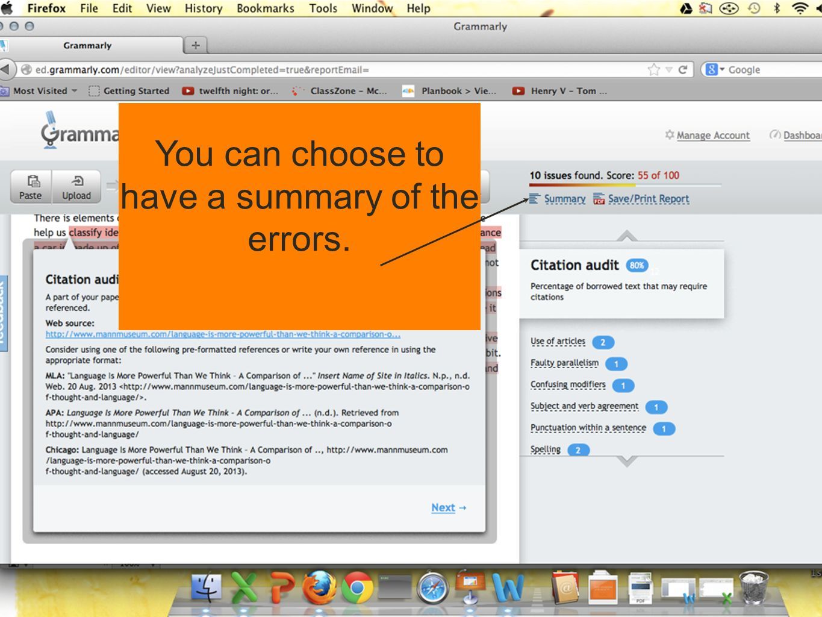Launch Excel from the dock
Screen dimensions: 822x617
(244, 588)
